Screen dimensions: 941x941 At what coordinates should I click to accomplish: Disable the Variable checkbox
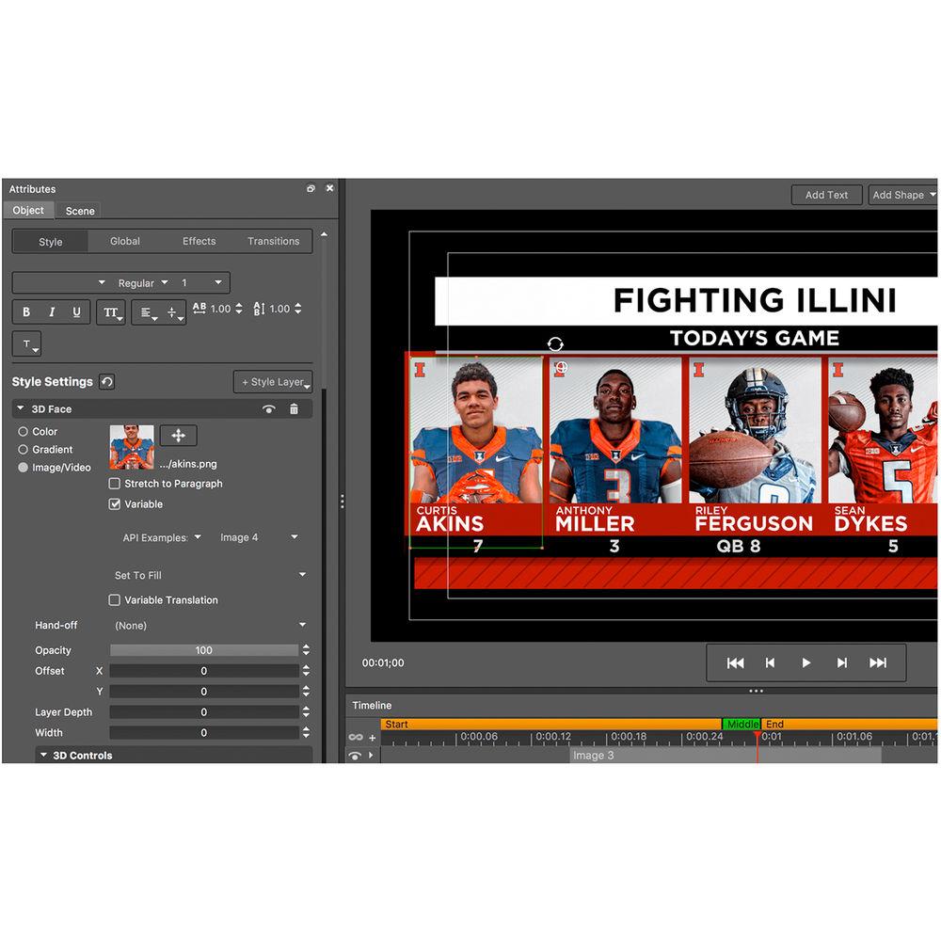114,504
